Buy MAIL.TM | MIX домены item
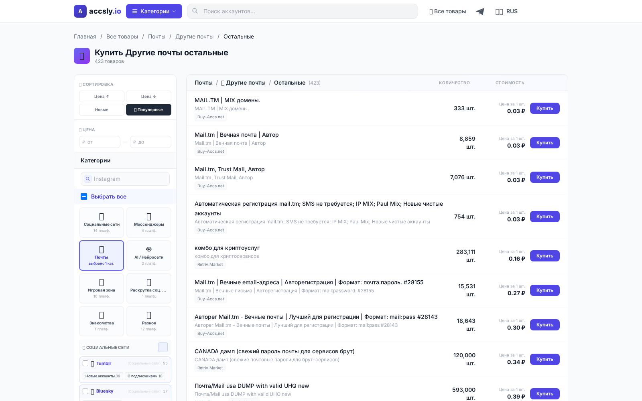This screenshot has height=401, width=642. [544, 108]
